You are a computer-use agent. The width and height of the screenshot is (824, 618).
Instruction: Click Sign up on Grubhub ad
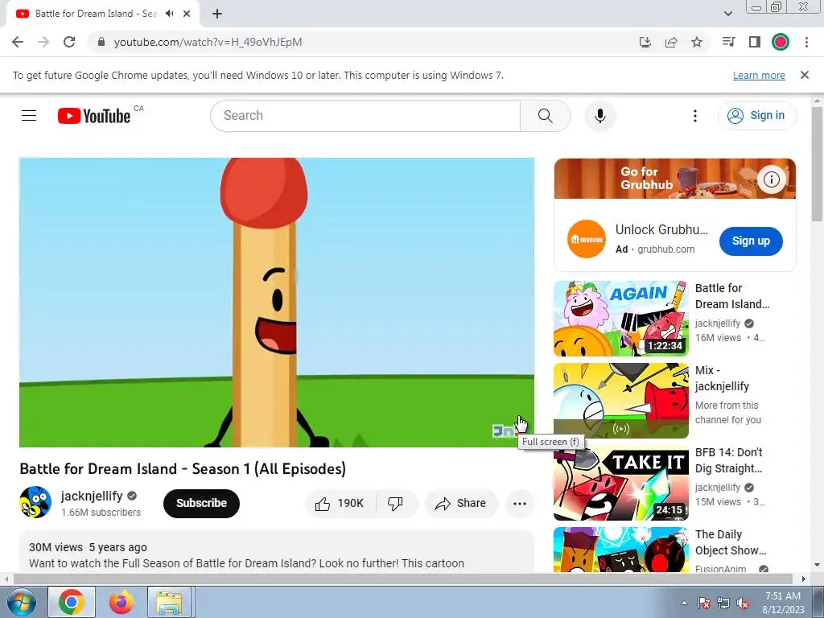click(x=751, y=241)
